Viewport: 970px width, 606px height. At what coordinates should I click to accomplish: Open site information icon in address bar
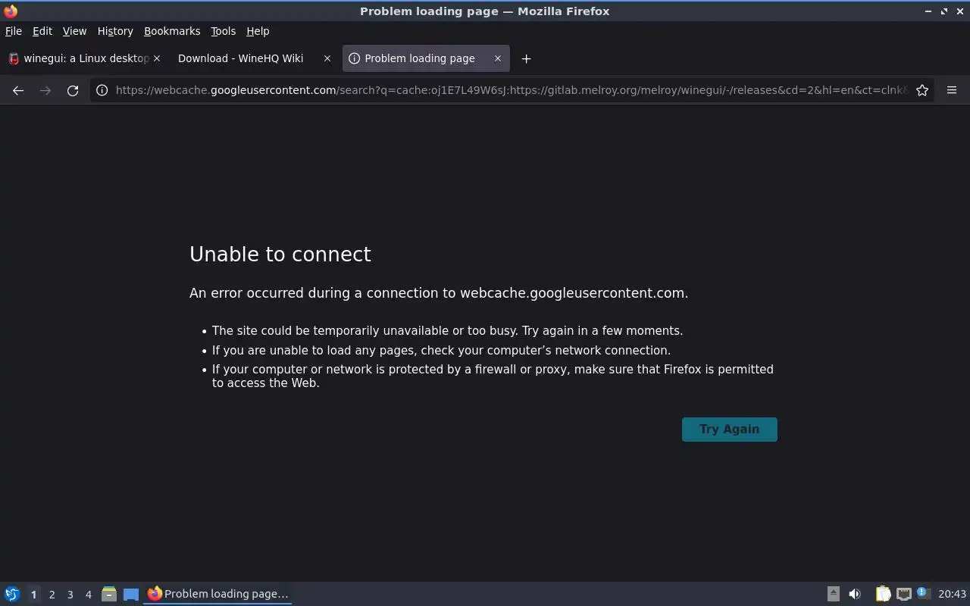[102, 90]
